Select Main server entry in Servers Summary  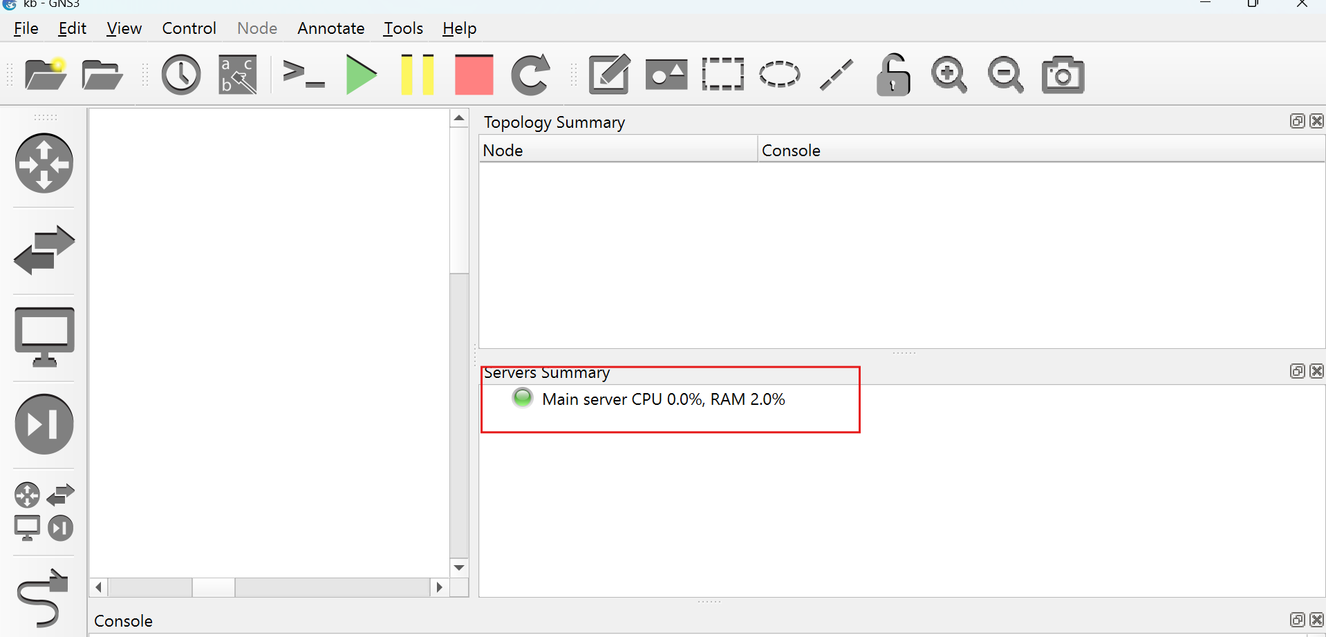pos(662,399)
